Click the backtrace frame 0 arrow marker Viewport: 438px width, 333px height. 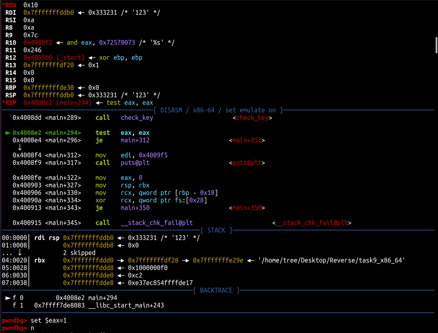coord(8,298)
